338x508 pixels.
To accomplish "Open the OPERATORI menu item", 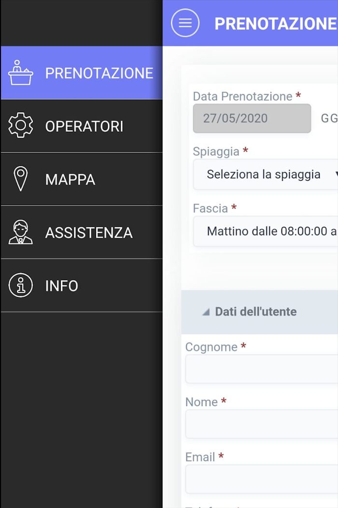I will pos(82,126).
